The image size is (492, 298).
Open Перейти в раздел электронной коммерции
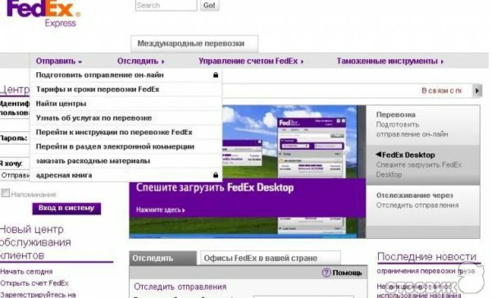[x=126, y=147]
